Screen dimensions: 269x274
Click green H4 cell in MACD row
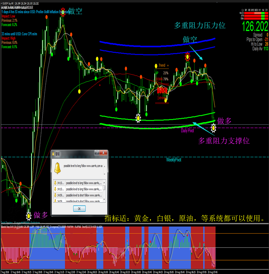[263, 13]
